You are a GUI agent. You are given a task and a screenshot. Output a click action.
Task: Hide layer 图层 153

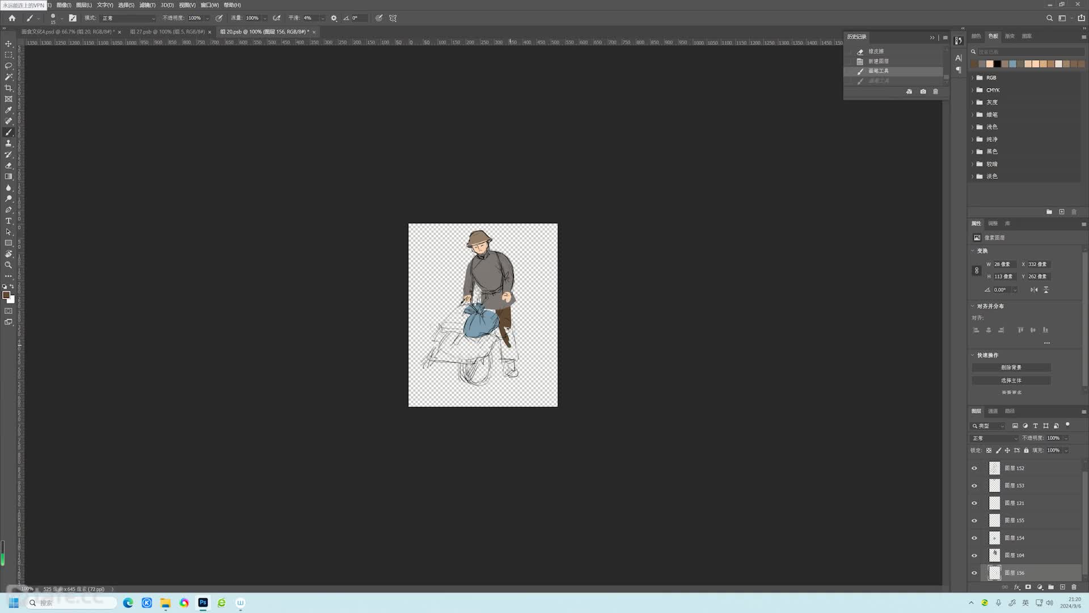coord(974,486)
